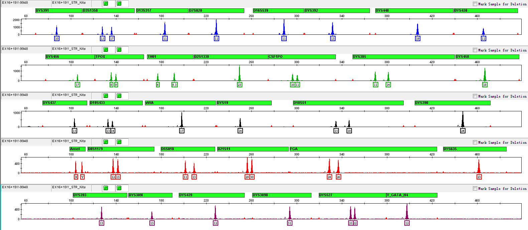Viewport: 528px width, 230px height.
Task: Select the DYS448 marker header bar
Action: click(x=414, y=11)
